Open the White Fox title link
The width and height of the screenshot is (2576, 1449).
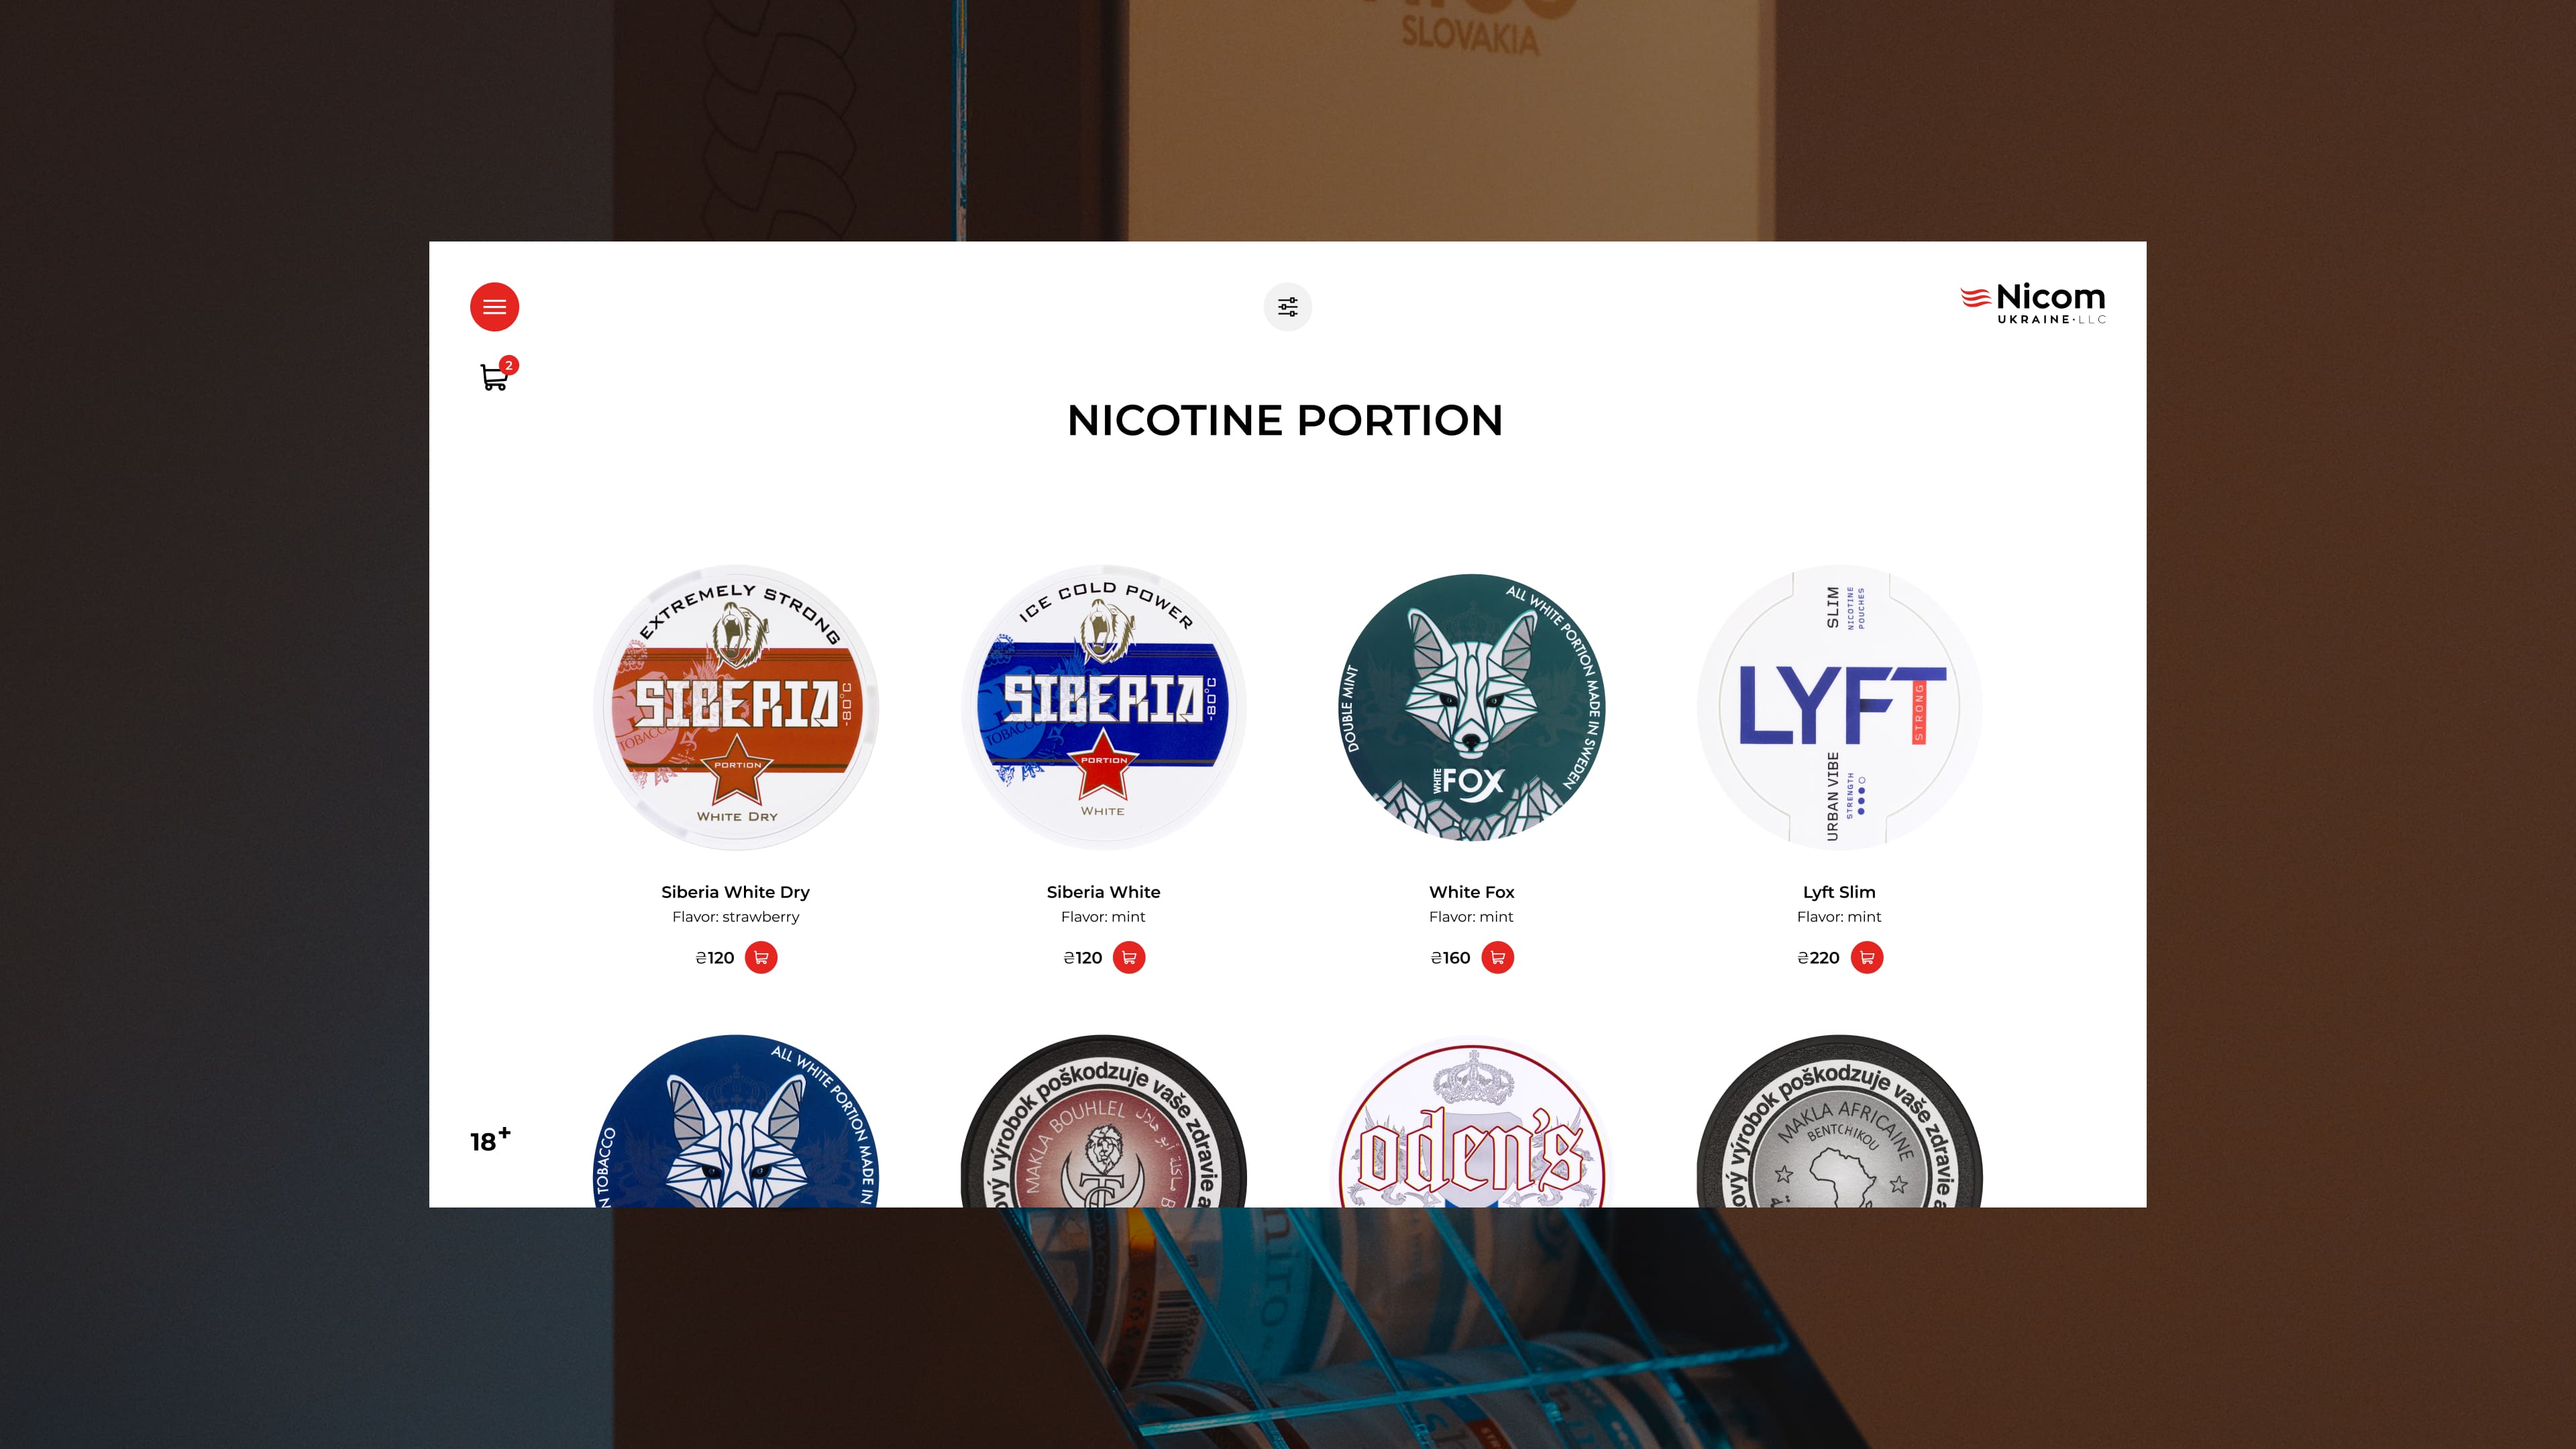pos(1471,891)
